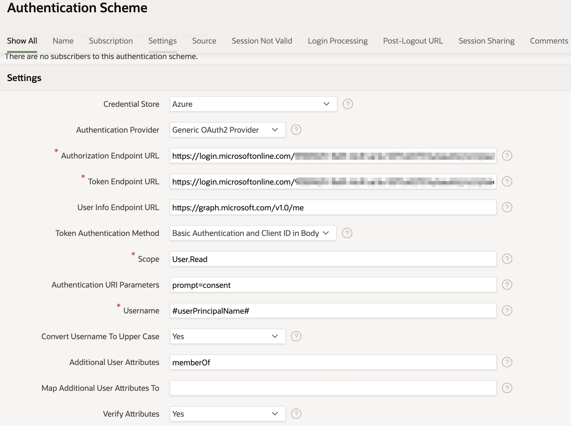
Task: Open help for Additional User Attributes
Action: tap(507, 362)
